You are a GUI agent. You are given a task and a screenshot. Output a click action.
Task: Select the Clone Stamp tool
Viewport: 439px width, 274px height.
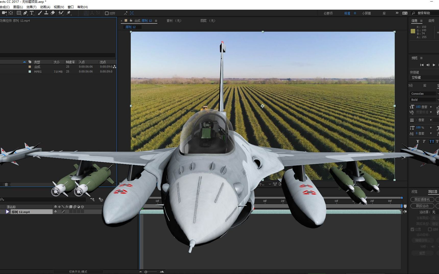click(46, 13)
